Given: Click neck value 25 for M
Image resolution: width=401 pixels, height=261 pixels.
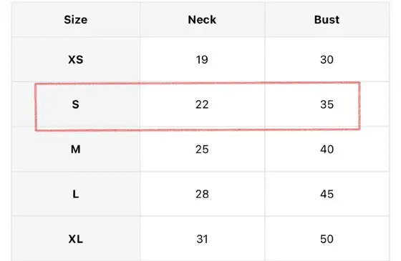Looking at the screenshot, I should (202, 149).
